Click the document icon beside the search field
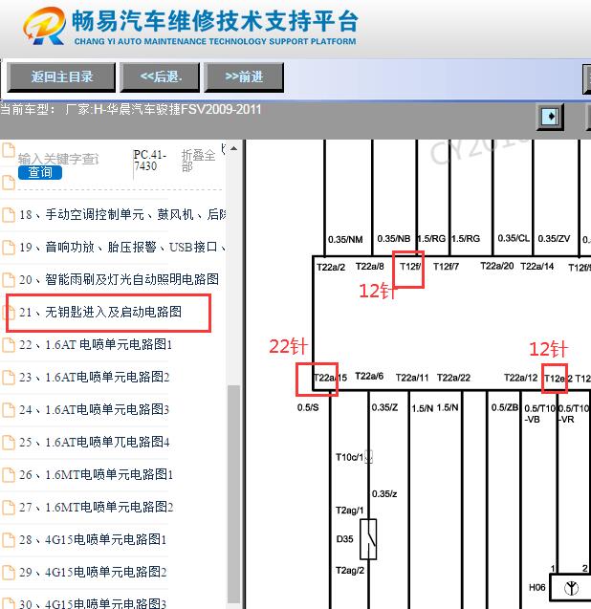Image resolution: width=591 pixels, height=609 pixels. coord(9,151)
